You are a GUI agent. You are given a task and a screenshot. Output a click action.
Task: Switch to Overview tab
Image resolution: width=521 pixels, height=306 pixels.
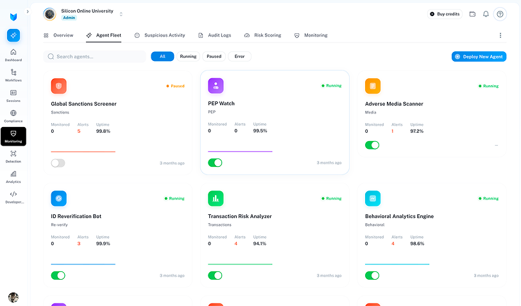(x=58, y=35)
